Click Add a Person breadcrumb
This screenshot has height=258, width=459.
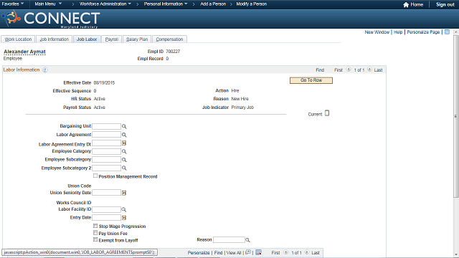(213, 4)
